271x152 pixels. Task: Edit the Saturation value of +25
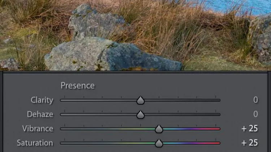(x=250, y=143)
